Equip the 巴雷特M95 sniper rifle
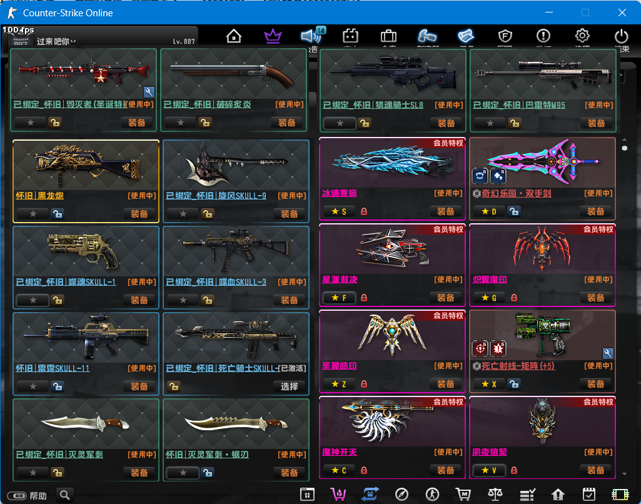Viewport: 641px width, 504px height. pyautogui.click(x=597, y=123)
